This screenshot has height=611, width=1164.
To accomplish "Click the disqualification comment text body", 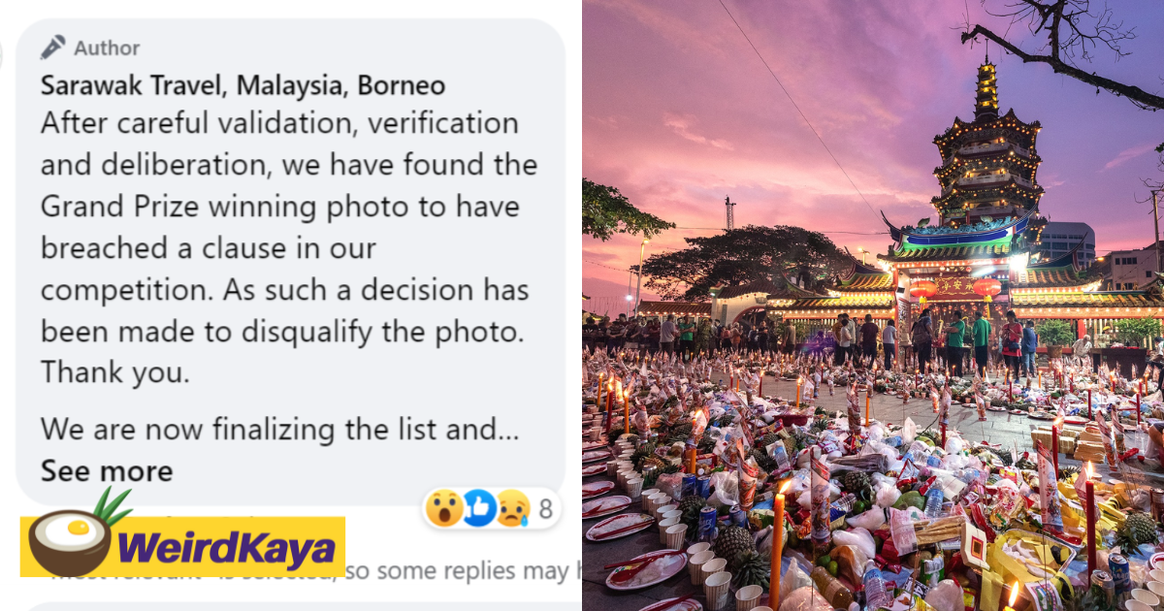I will tap(289, 247).
